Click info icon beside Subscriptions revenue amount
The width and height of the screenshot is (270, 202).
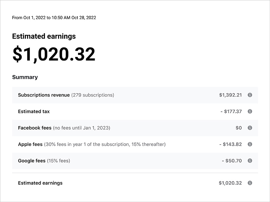250,95
